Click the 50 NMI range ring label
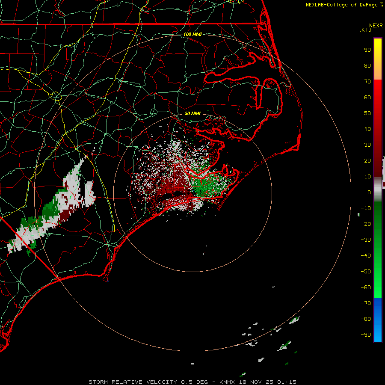The image size is (385, 385). coord(192,113)
